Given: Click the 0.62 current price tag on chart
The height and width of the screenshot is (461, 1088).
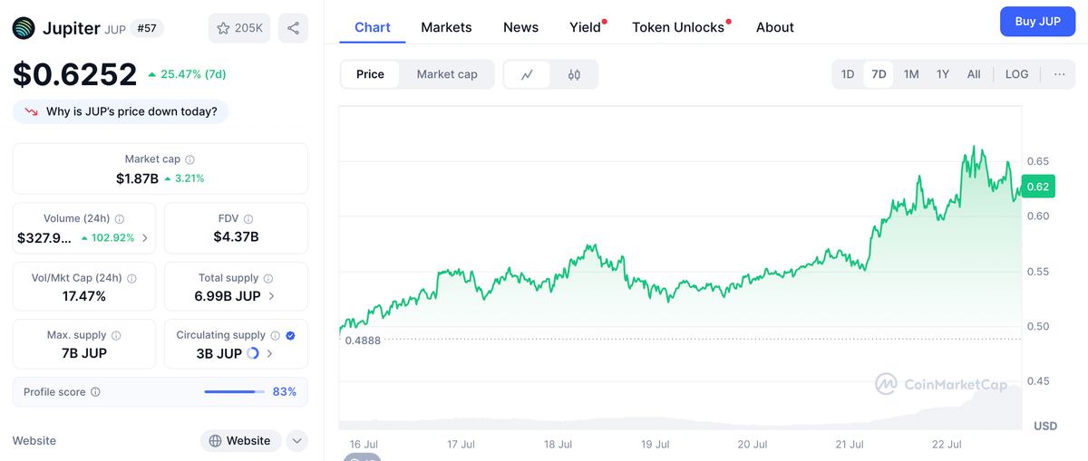Looking at the screenshot, I should coord(1038,187).
